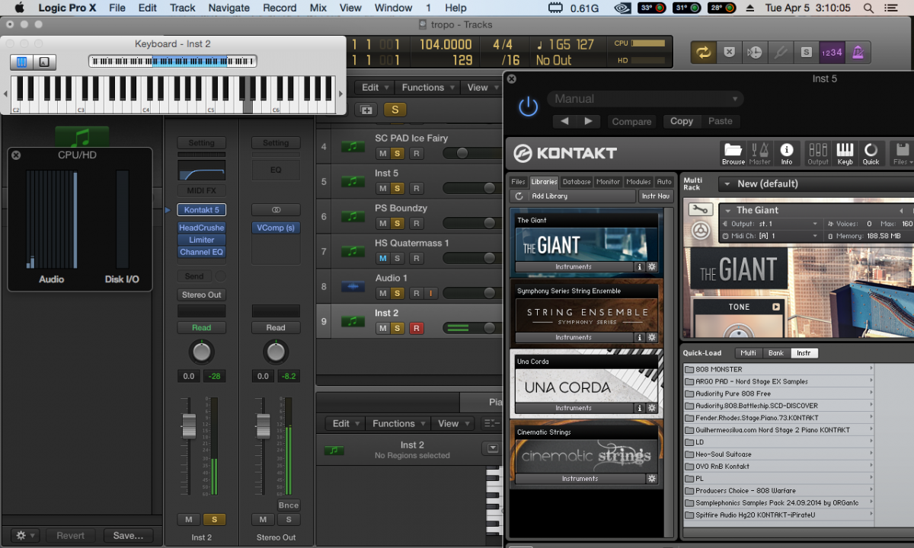Open the Kontakt Browse panel icon
Screen dimensions: 914x548
[733, 153]
